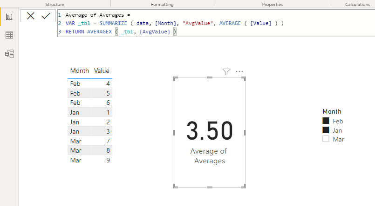Screen dimensions: 375x206
Task: Click the top-middle resize handle of card
Action: pos(210,77)
